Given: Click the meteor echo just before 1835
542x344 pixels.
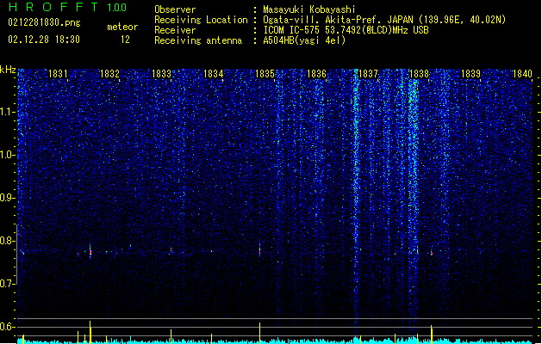Looking at the screenshot, I should (259, 250).
